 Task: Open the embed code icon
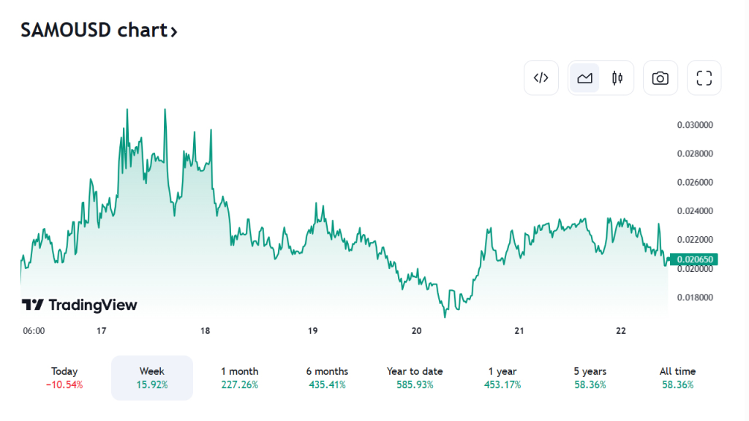point(541,77)
